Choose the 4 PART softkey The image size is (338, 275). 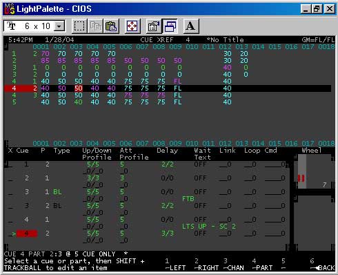tap(262, 265)
